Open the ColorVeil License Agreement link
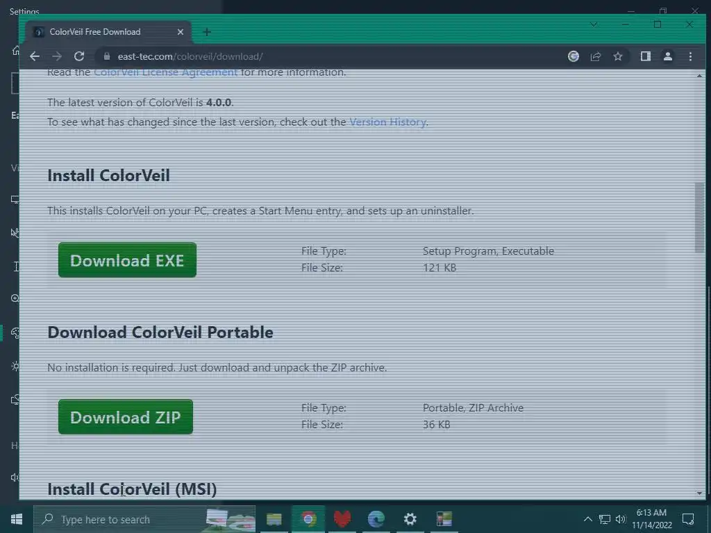 point(165,72)
